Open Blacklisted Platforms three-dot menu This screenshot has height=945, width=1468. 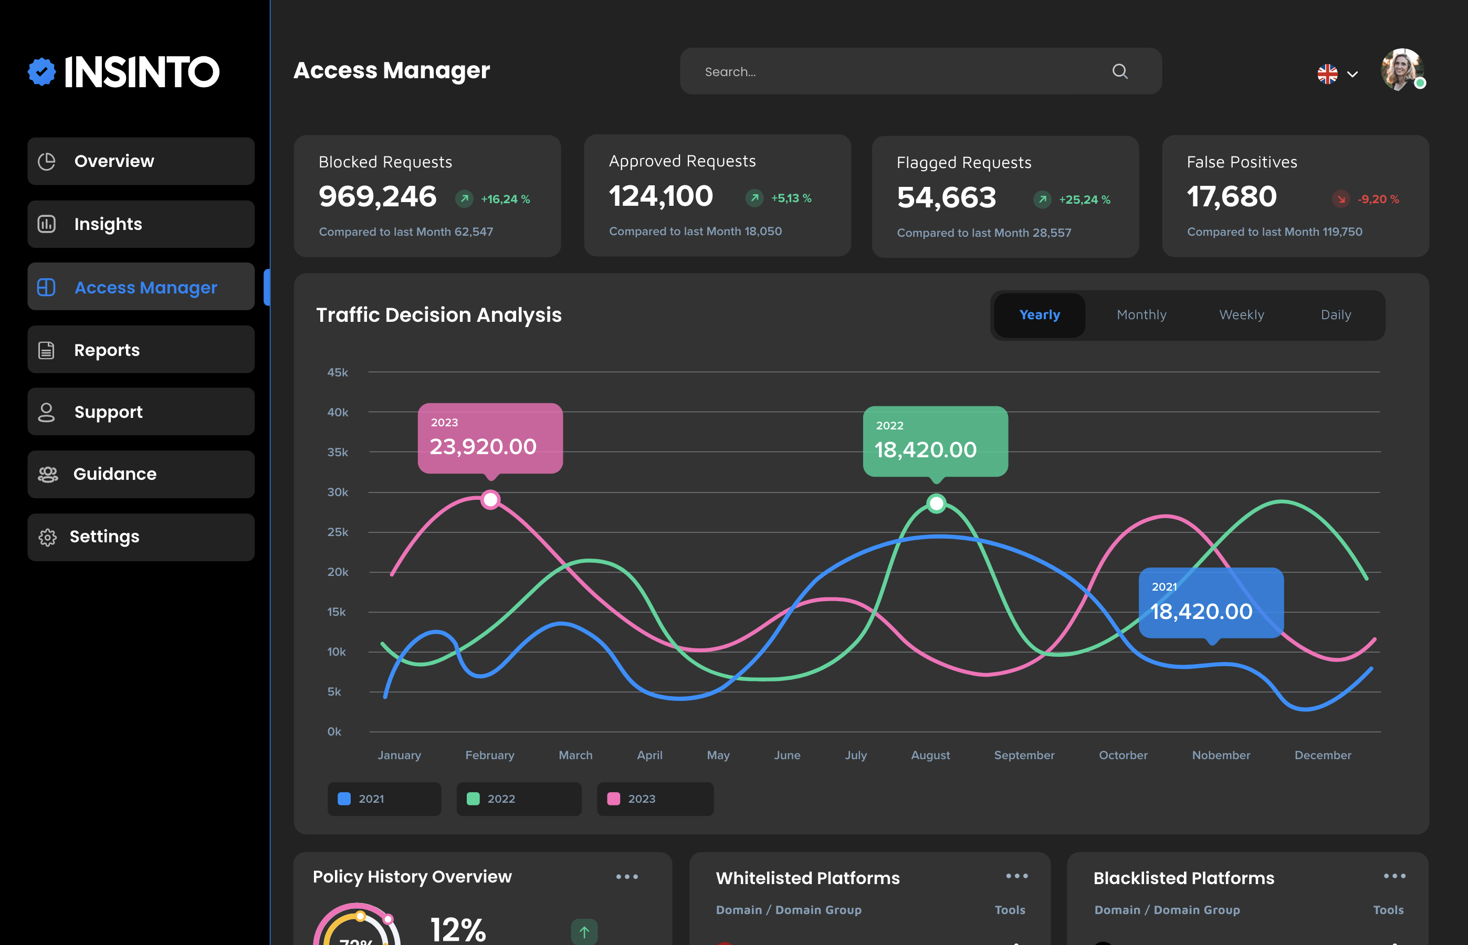[1394, 876]
